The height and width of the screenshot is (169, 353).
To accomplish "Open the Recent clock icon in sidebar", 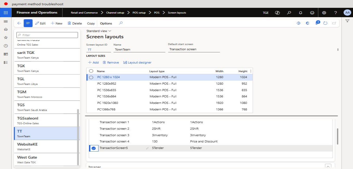I will (6, 46).
